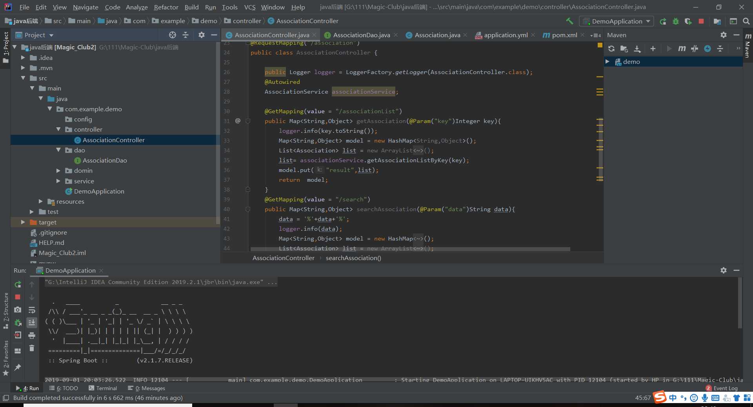Click the Build Project hammer icon
753x407 pixels.
click(569, 21)
